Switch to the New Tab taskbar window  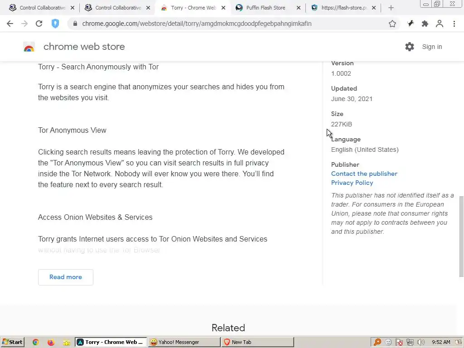click(x=258, y=342)
